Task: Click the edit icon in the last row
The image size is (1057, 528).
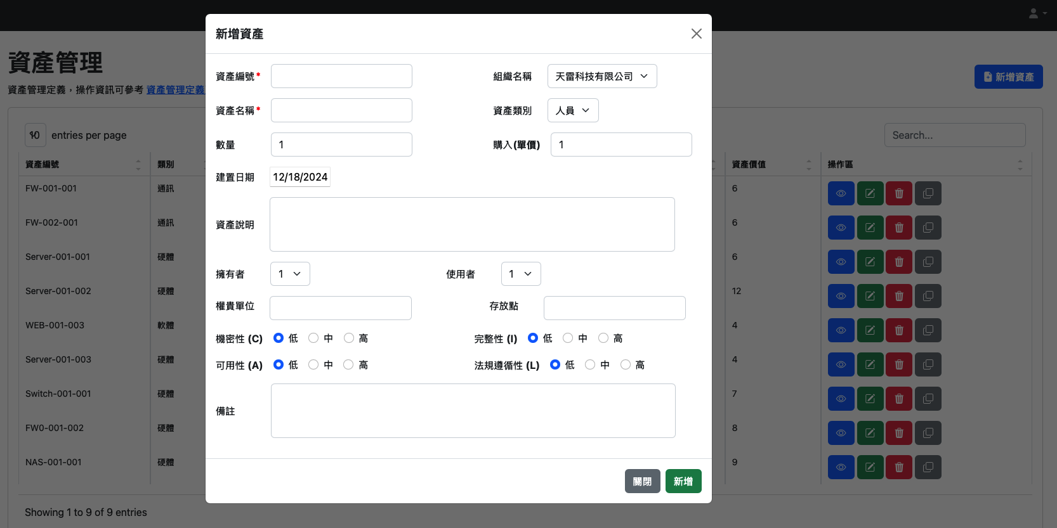Action: coord(870,467)
